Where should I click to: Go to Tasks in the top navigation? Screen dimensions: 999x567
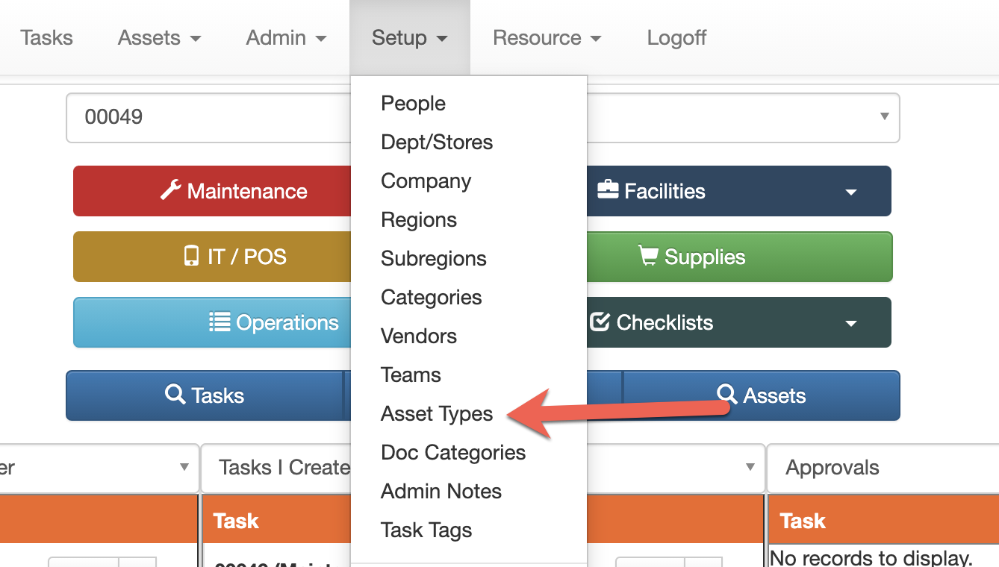pos(46,38)
